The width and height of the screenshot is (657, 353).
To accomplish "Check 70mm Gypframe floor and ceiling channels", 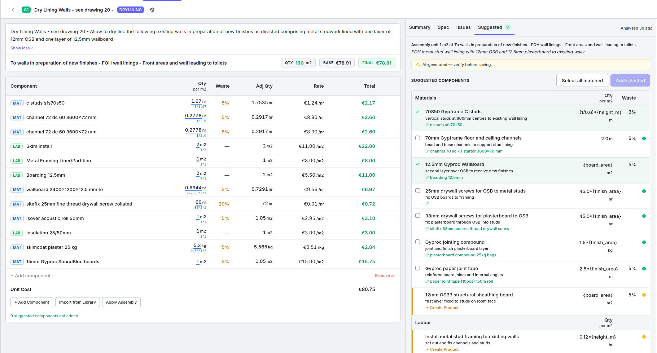I will [x=418, y=138].
